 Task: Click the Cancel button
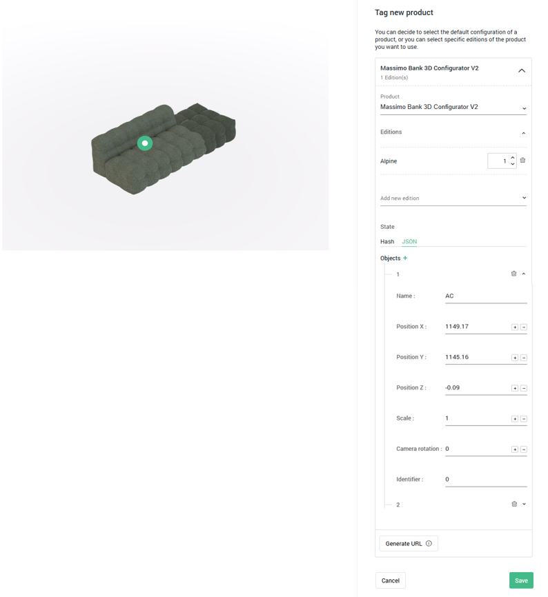[x=391, y=580]
